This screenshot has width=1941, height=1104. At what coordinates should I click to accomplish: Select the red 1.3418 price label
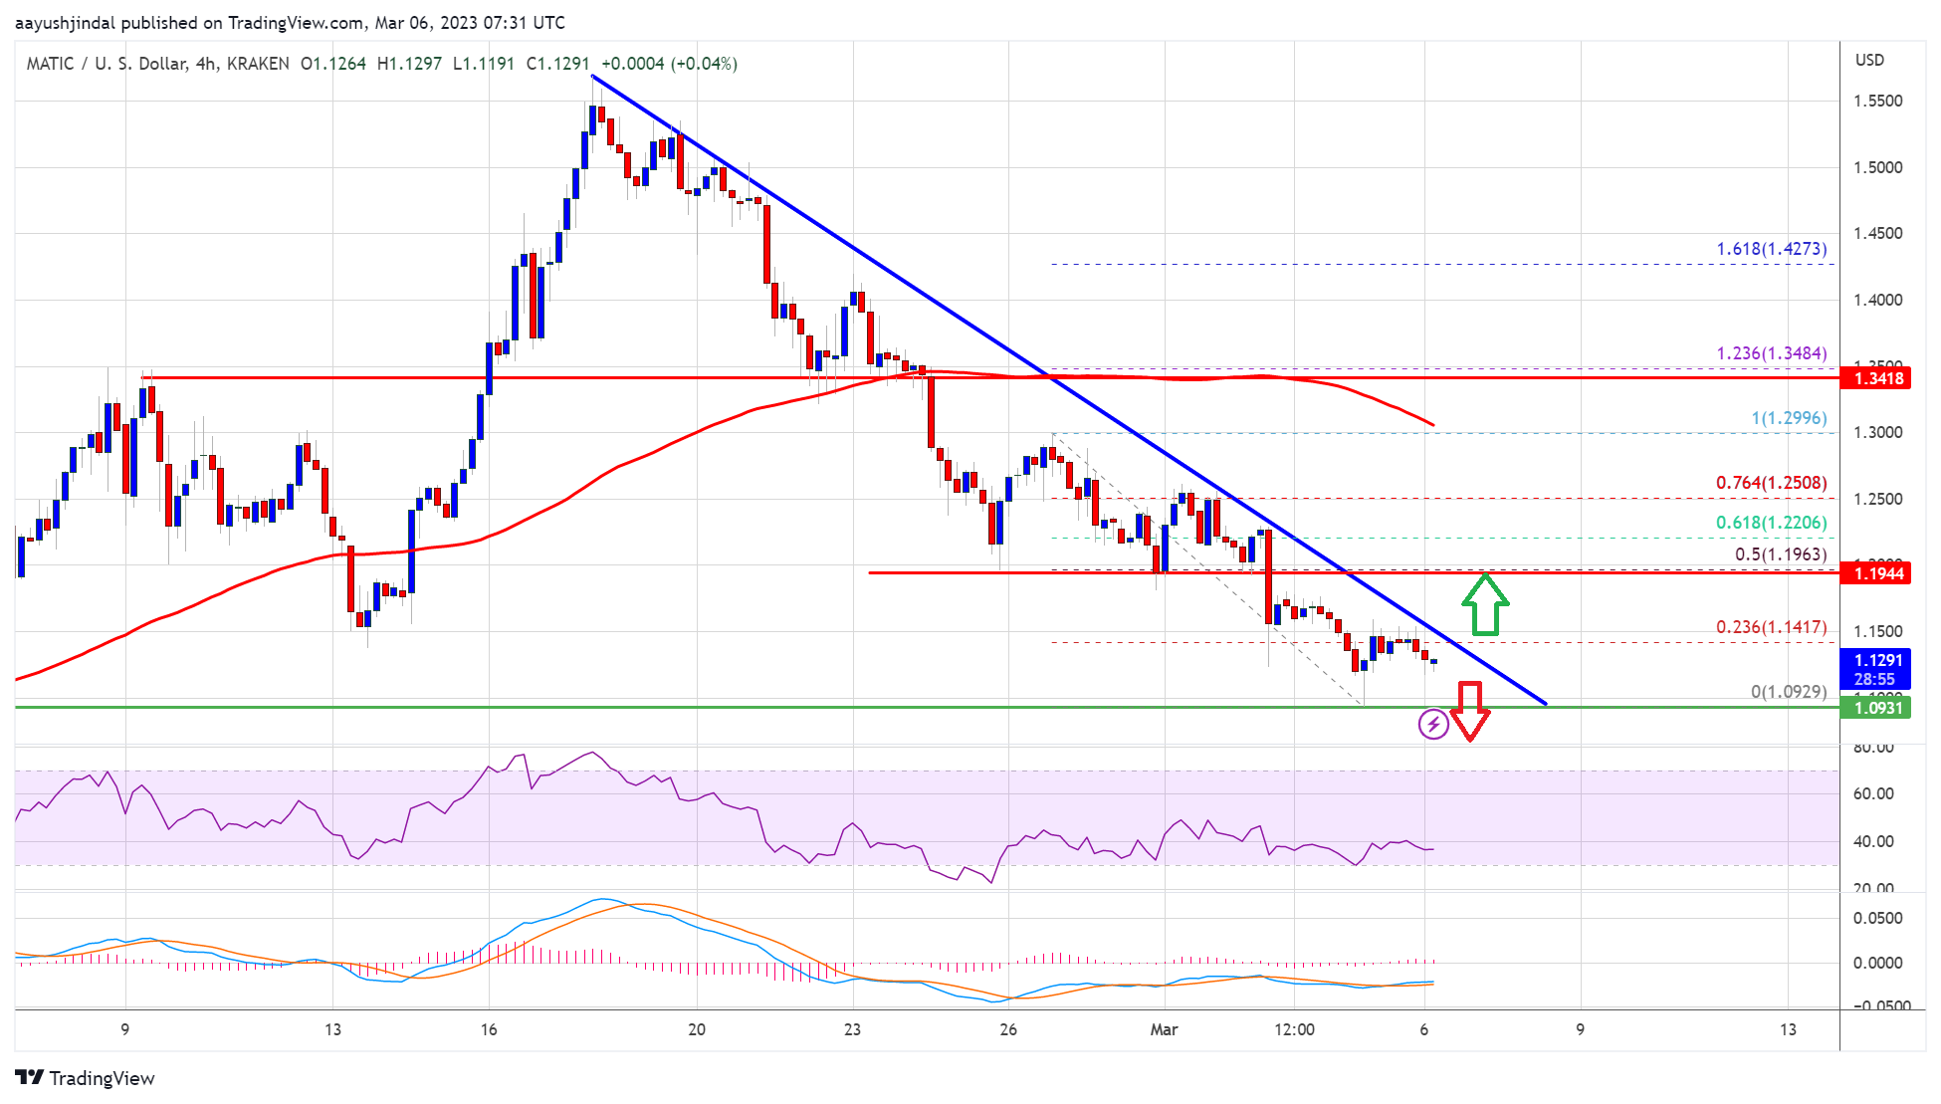(1875, 378)
